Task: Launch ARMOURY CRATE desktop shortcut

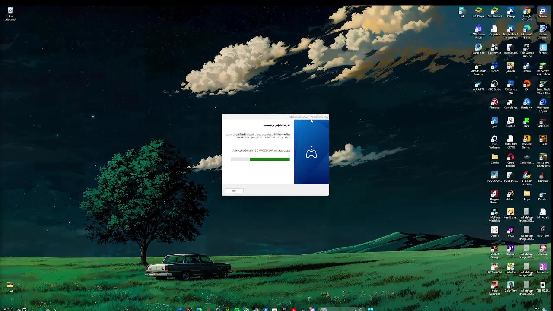Action: (x=511, y=142)
